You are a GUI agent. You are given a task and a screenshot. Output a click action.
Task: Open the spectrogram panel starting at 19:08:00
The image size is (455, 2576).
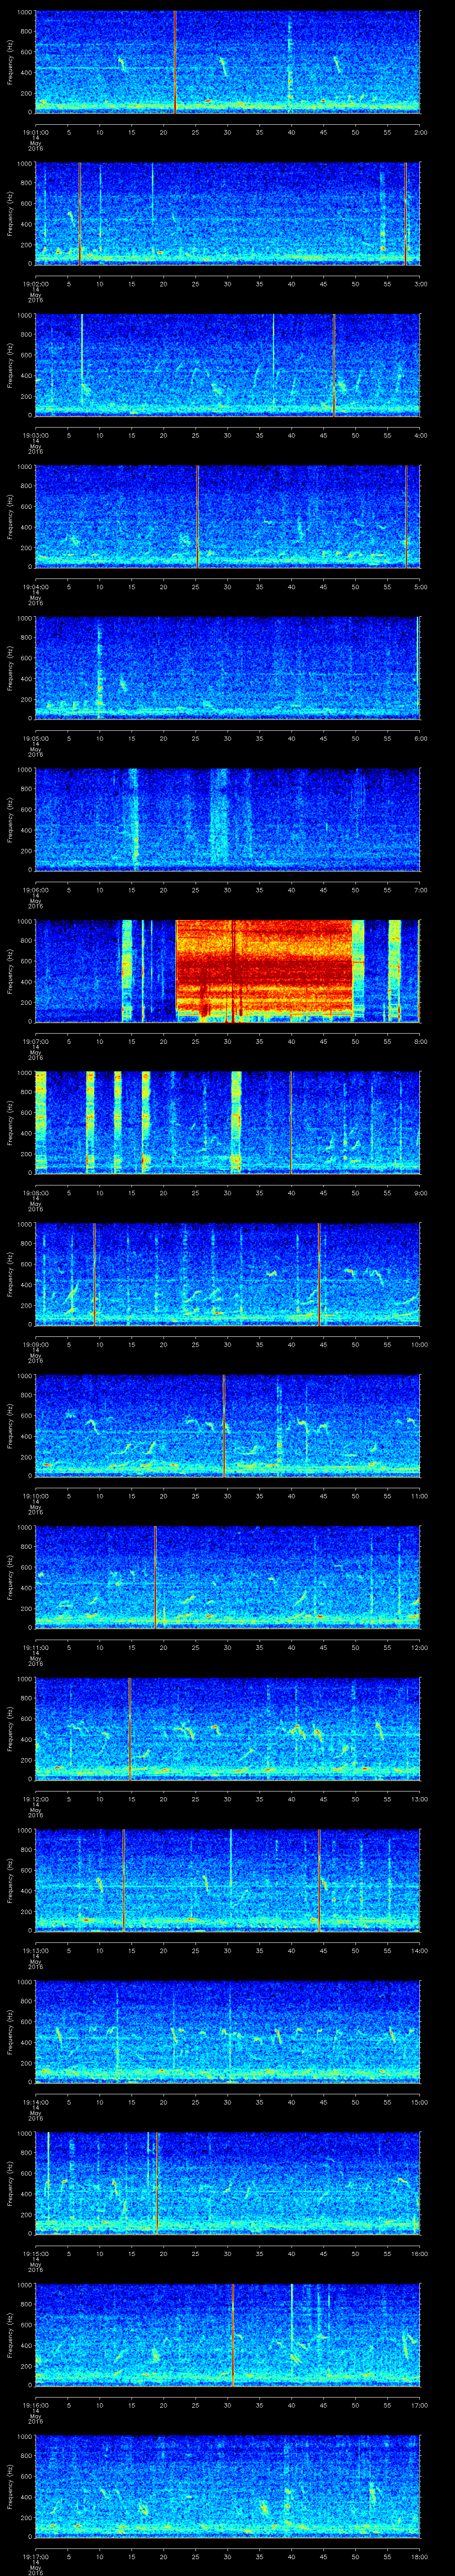[x=227, y=1122]
